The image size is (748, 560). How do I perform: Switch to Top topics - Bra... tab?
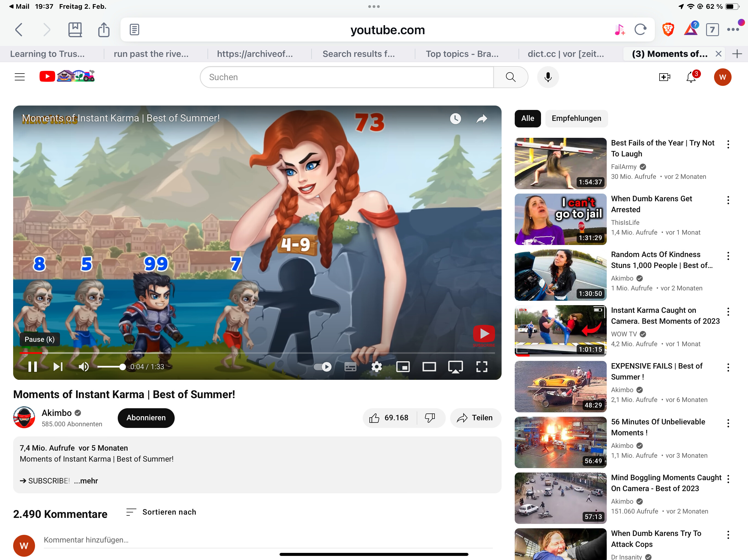point(462,54)
